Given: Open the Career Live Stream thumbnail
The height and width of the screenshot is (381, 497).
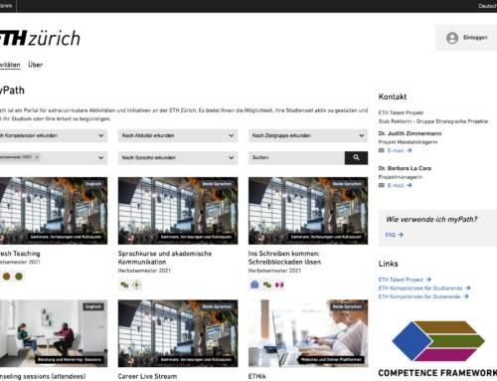Looking at the screenshot, I should (x=178, y=333).
